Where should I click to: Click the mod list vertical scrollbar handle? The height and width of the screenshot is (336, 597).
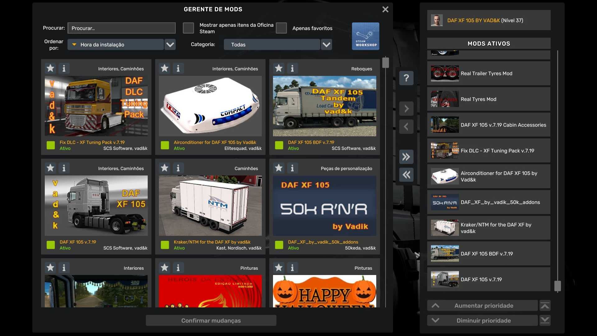tap(386, 63)
